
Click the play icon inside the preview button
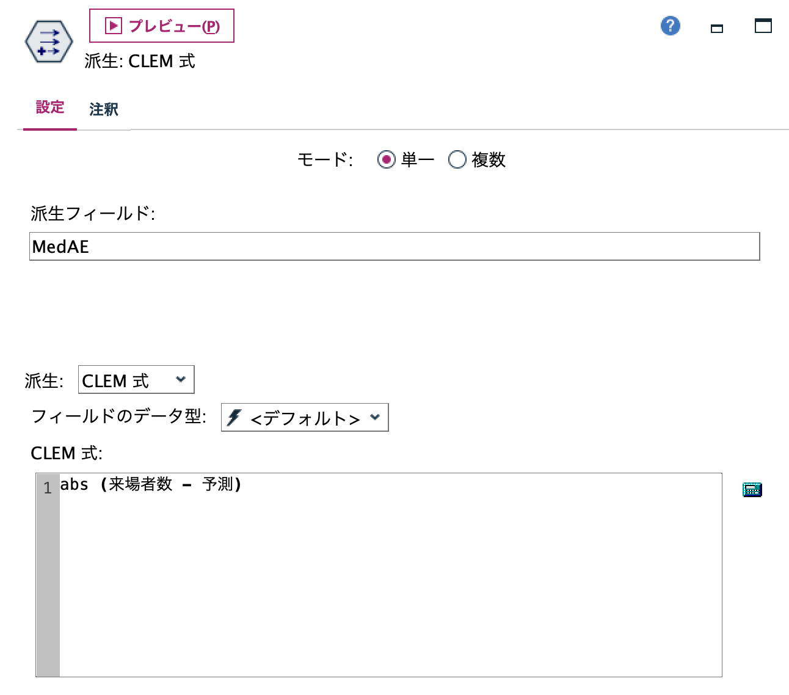pos(112,25)
